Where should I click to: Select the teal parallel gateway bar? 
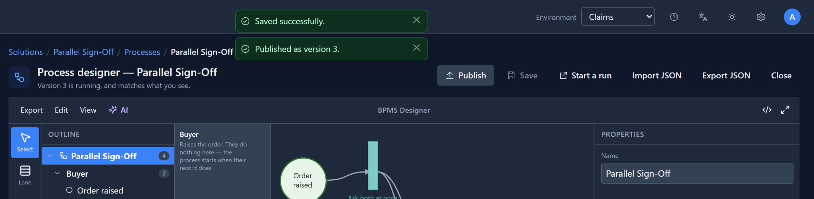point(373,165)
